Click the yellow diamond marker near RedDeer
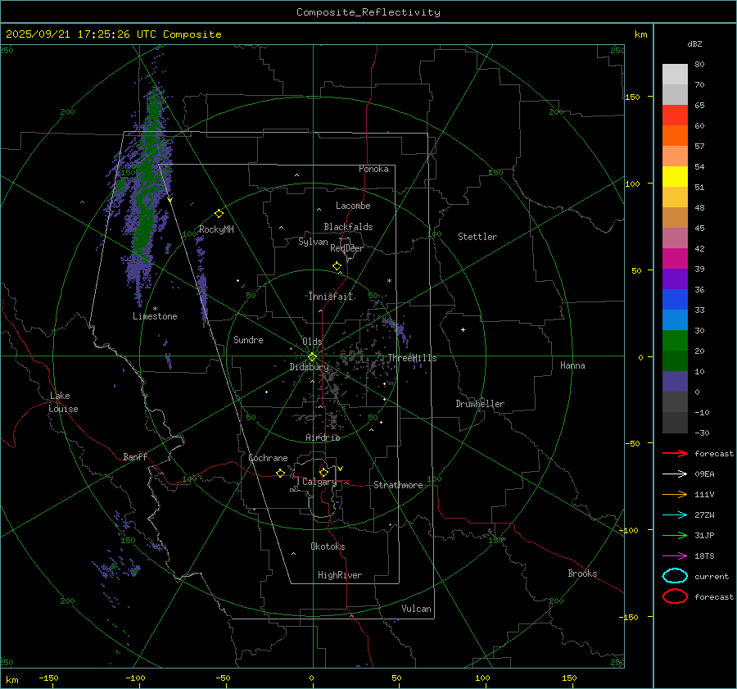Viewport: 737px width, 689px height. pyautogui.click(x=337, y=266)
